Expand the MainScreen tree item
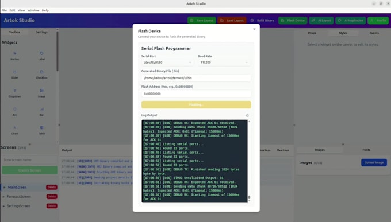Screen dimensions: 391x222 pos(4,188)
